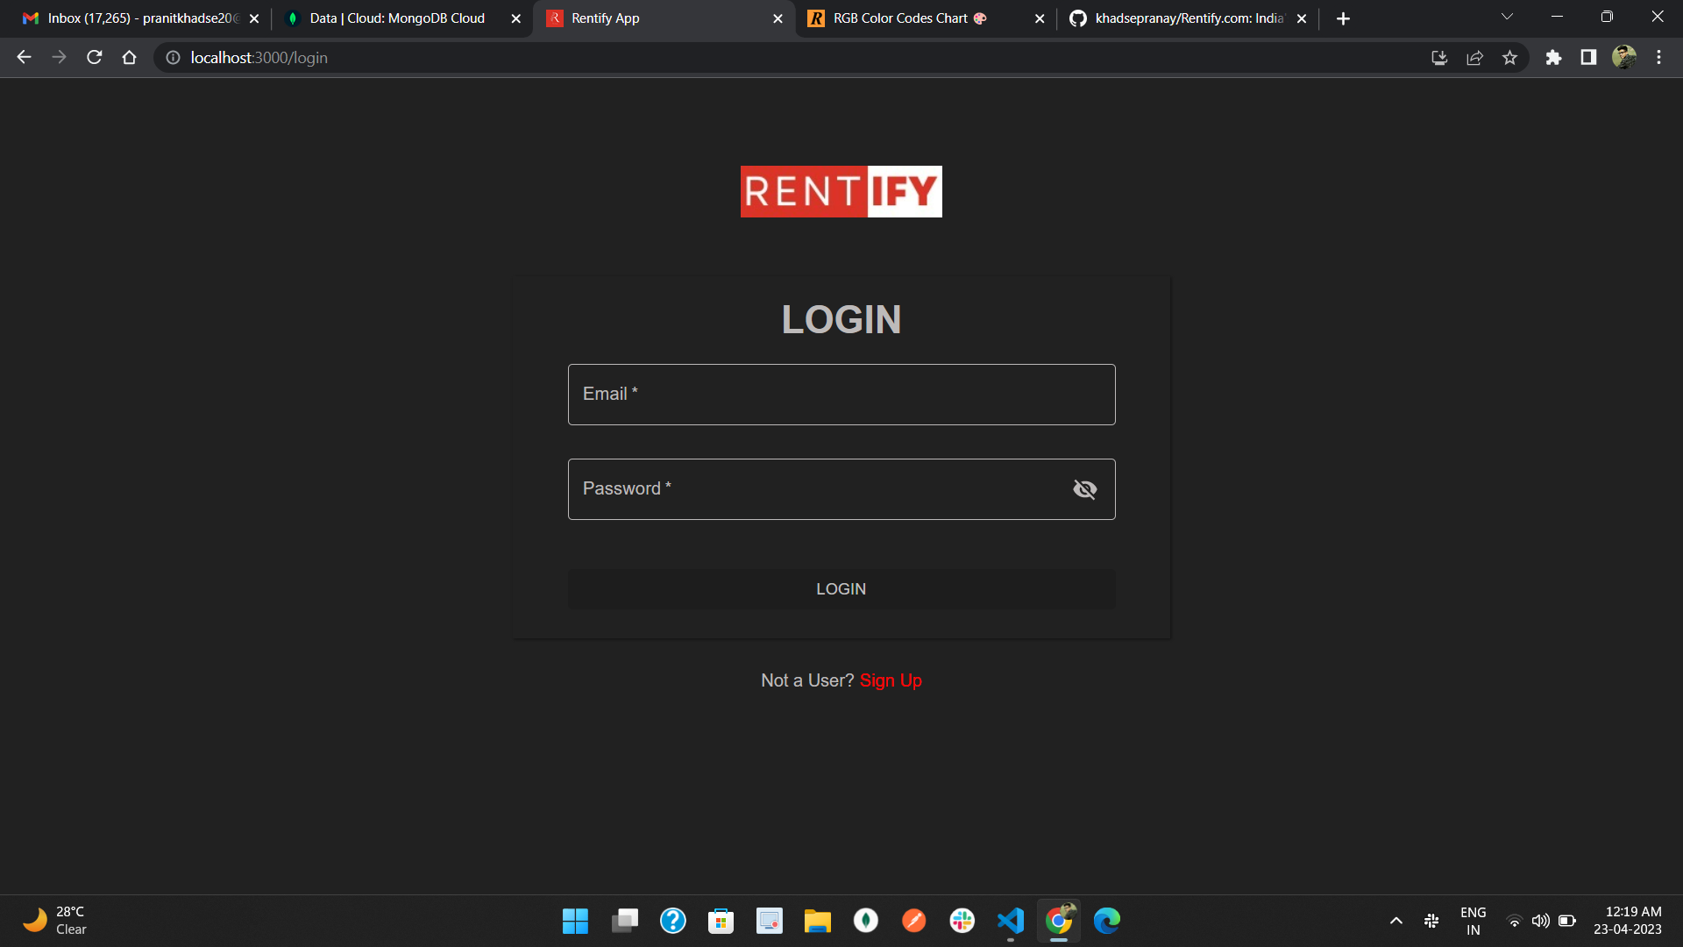1683x947 pixels.
Task: Expand the tab search chevron
Action: (1507, 18)
